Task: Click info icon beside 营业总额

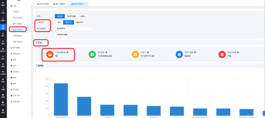Action: click(x=106, y=52)
